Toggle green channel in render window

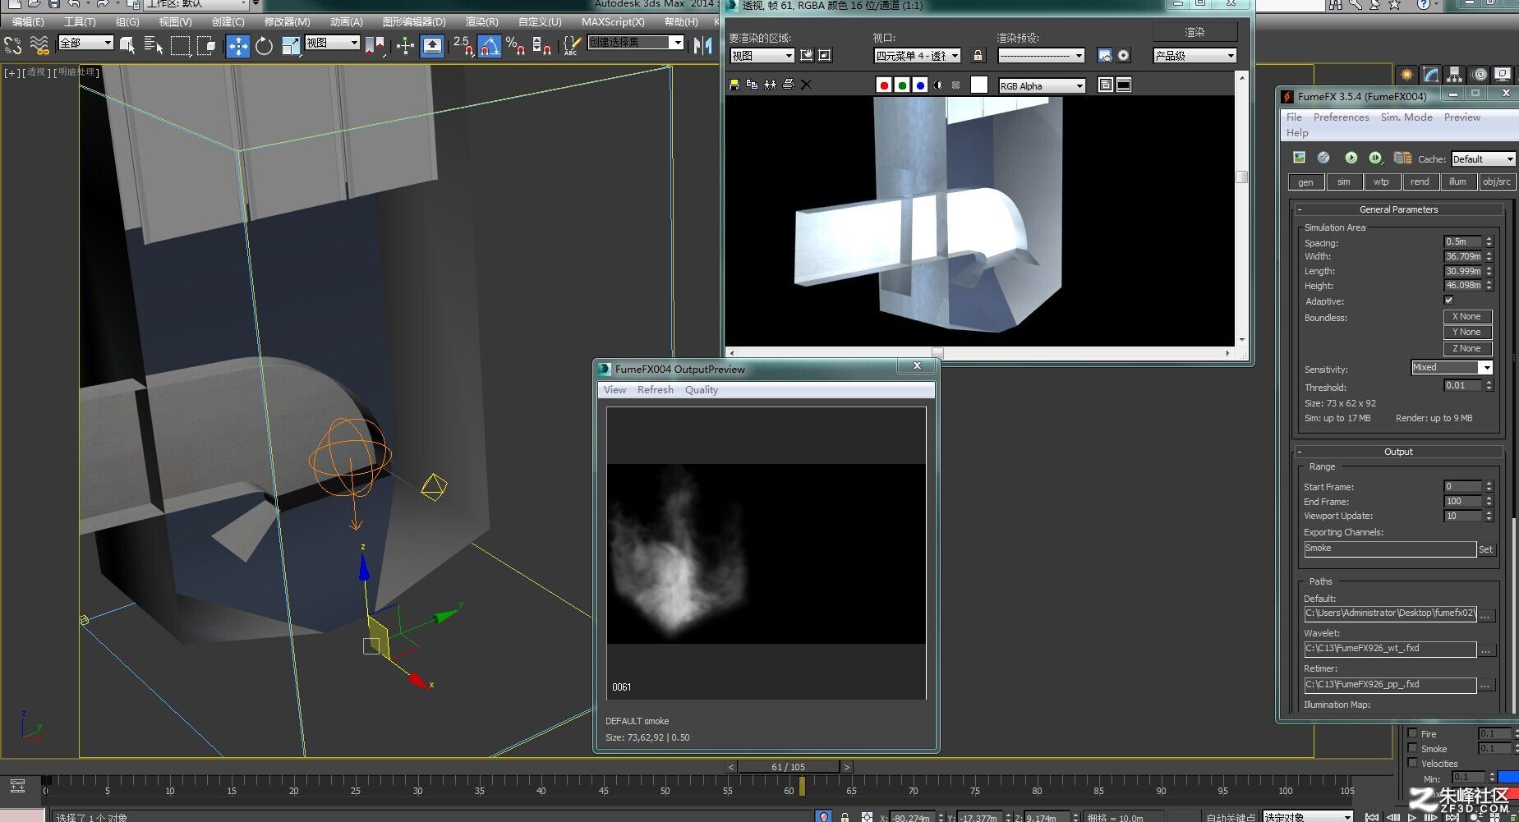[x=902, y=85]
